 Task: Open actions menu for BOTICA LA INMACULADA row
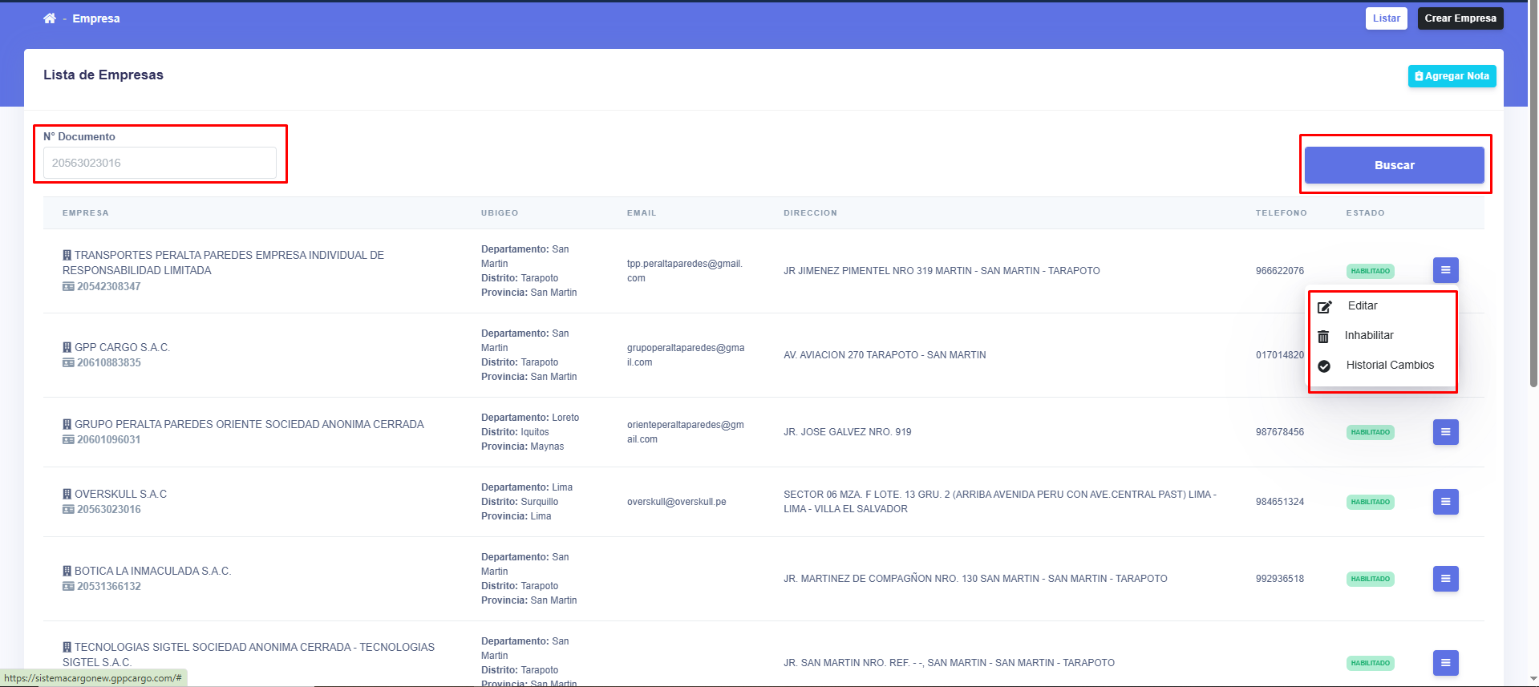pos(1445,579)
